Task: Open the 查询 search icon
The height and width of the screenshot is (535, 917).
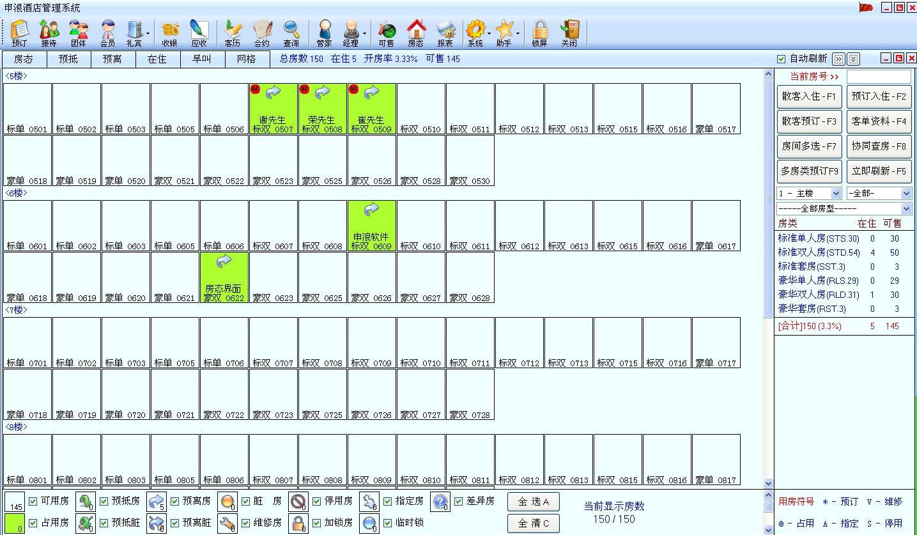Action: (291, 33)
